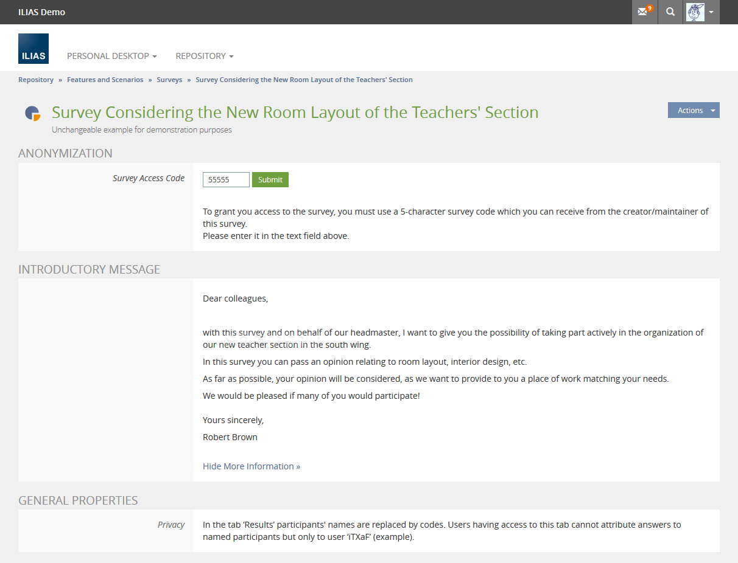Click the 'Yours sincerely,' text

pos(233,420)
